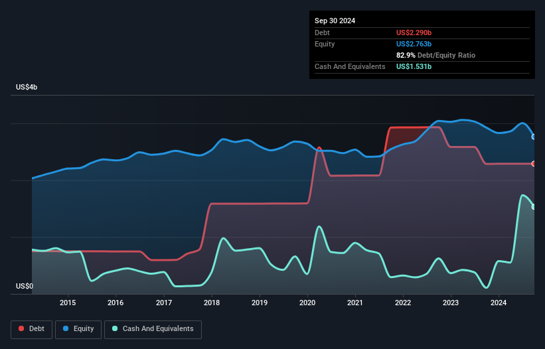This screenshot has height=349, width=545.
Task: Click the Debt value US$2.290b in tooltip
Action: coord(414,33)
